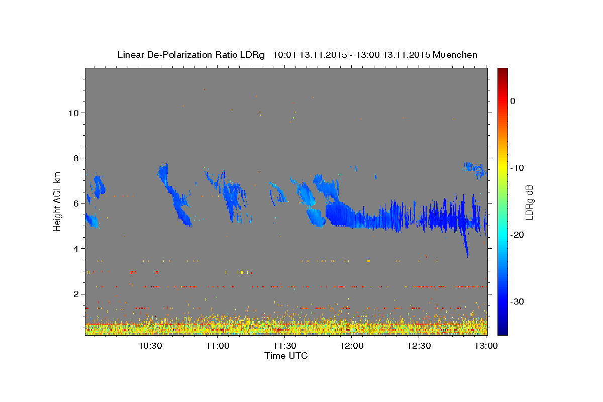Screen dimensions: 603x402
Task: Click the 11:00 time tick label
Action: click(x=218, y=346)
